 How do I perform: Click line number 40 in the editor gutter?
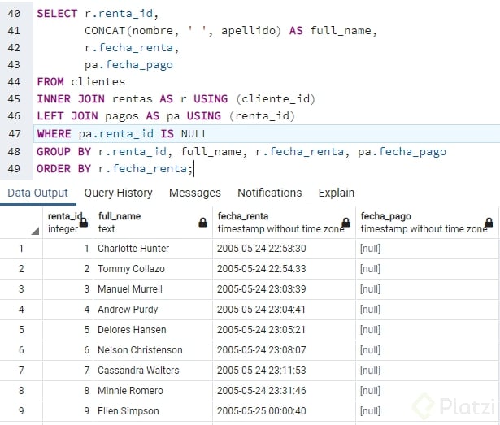(x=14, y=13)
